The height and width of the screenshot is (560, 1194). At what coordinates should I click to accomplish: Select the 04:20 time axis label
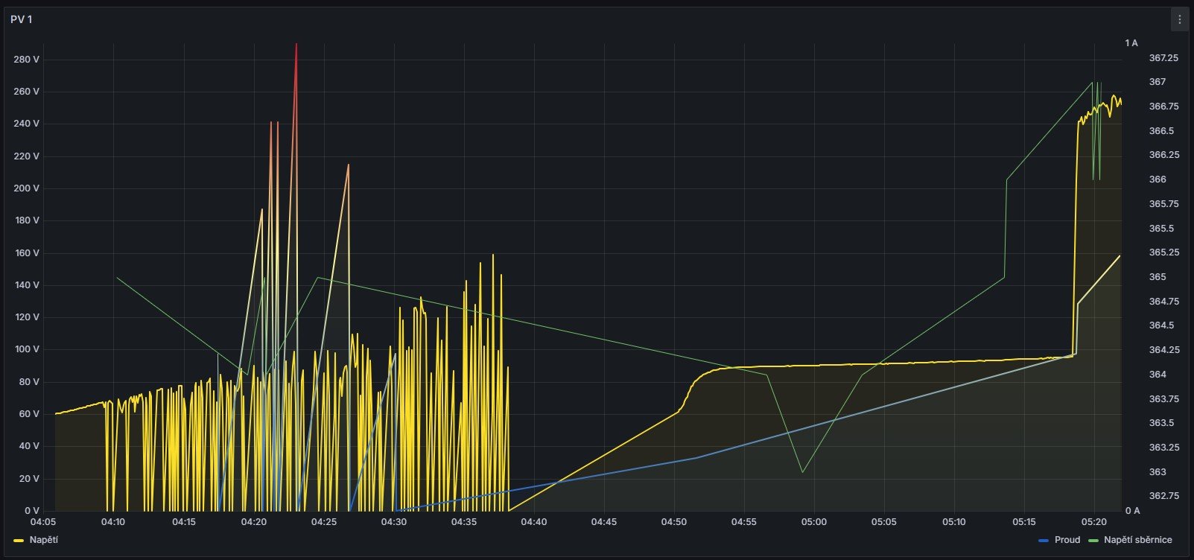(x=254, y=522)
